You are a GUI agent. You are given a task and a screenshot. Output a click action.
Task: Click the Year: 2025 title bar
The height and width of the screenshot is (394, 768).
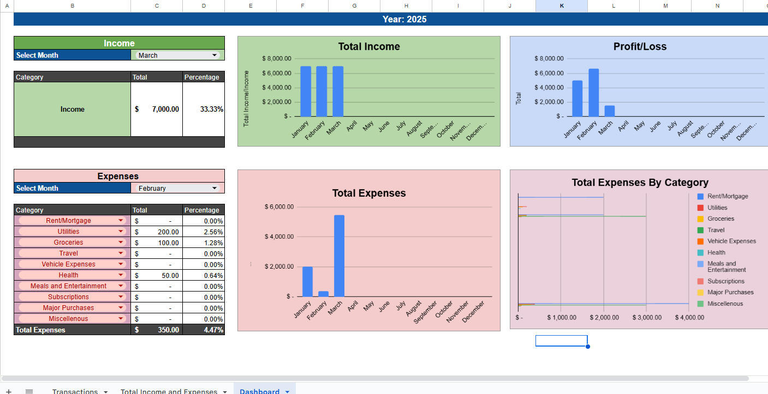[404, 19]
